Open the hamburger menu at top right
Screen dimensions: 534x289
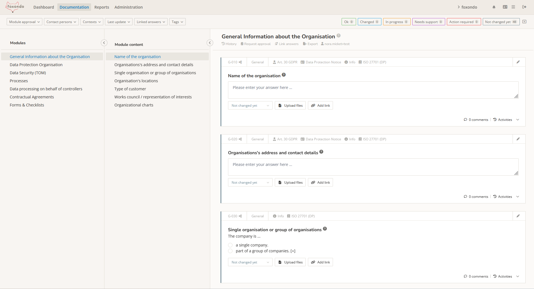513,7
